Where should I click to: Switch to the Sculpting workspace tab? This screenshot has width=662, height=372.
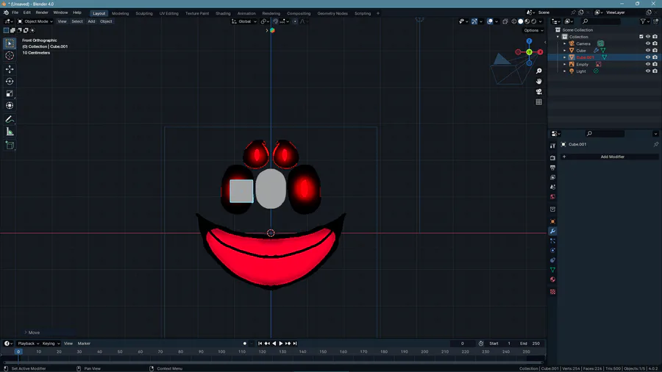coord(143,13)
